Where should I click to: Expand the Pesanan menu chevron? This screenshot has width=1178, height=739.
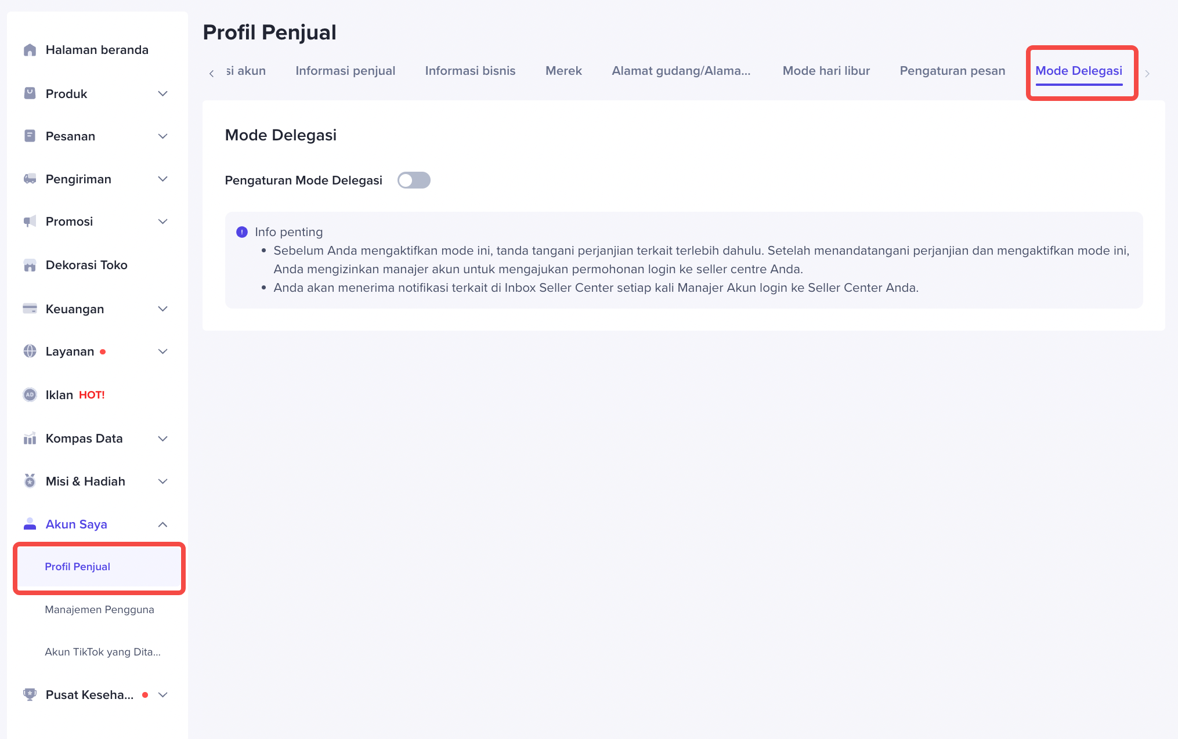(163, 136)
